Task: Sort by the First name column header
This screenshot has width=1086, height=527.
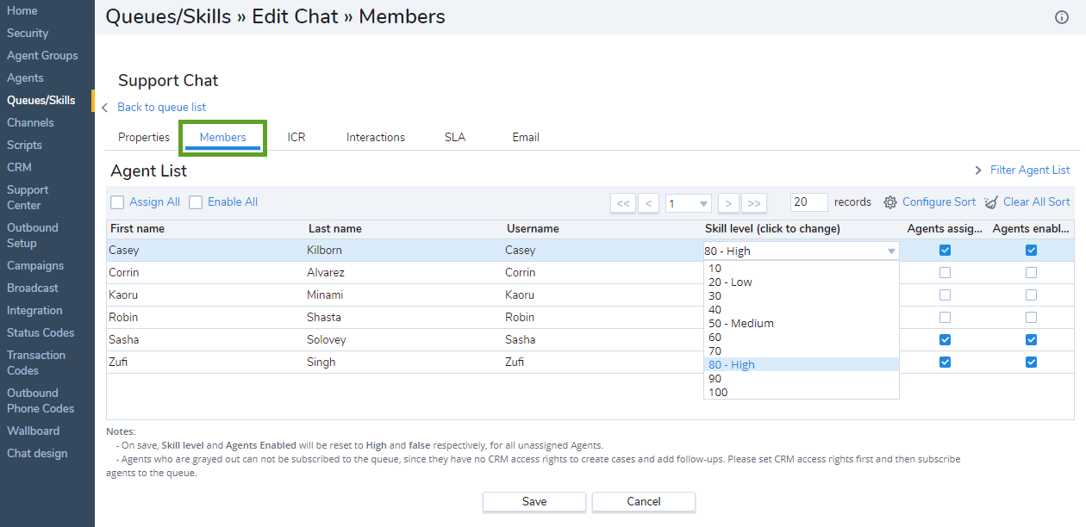Action: (136, 229)
